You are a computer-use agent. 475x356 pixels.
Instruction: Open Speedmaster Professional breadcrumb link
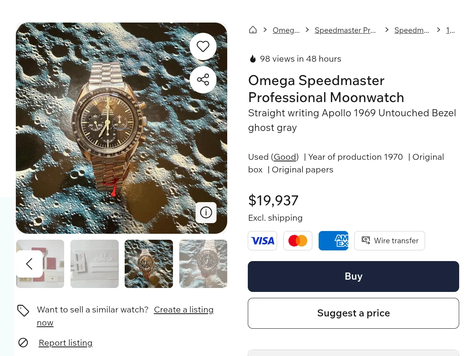(345, 30)
